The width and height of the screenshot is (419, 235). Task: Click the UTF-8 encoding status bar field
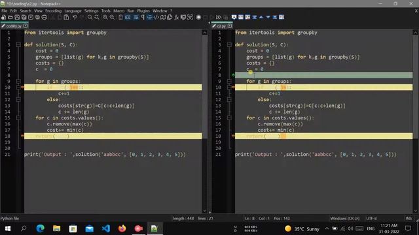coord(371,218)
